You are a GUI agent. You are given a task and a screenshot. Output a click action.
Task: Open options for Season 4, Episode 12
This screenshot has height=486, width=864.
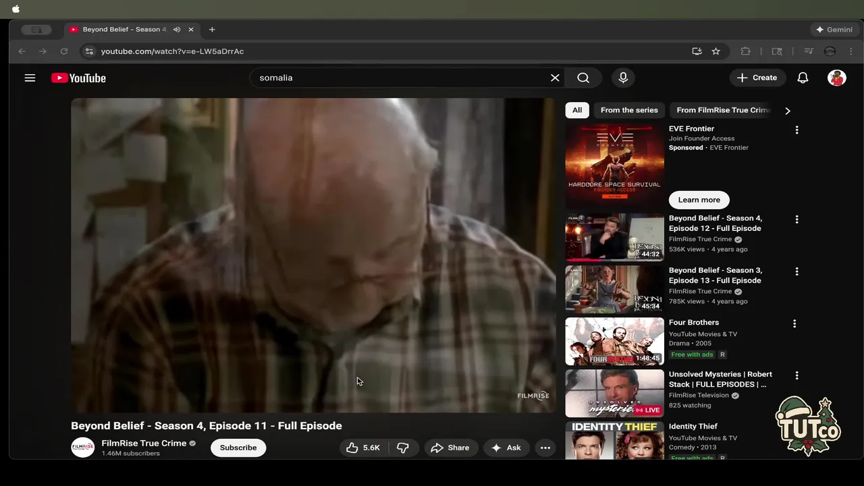tap(796, 219)
